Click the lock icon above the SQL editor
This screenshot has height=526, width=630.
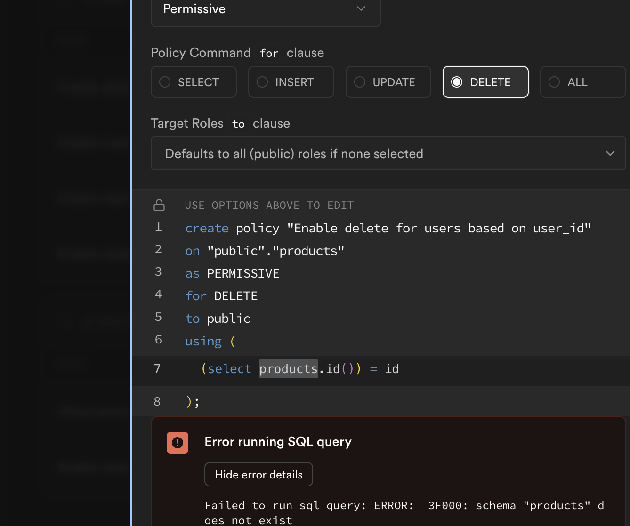[159, 205]
